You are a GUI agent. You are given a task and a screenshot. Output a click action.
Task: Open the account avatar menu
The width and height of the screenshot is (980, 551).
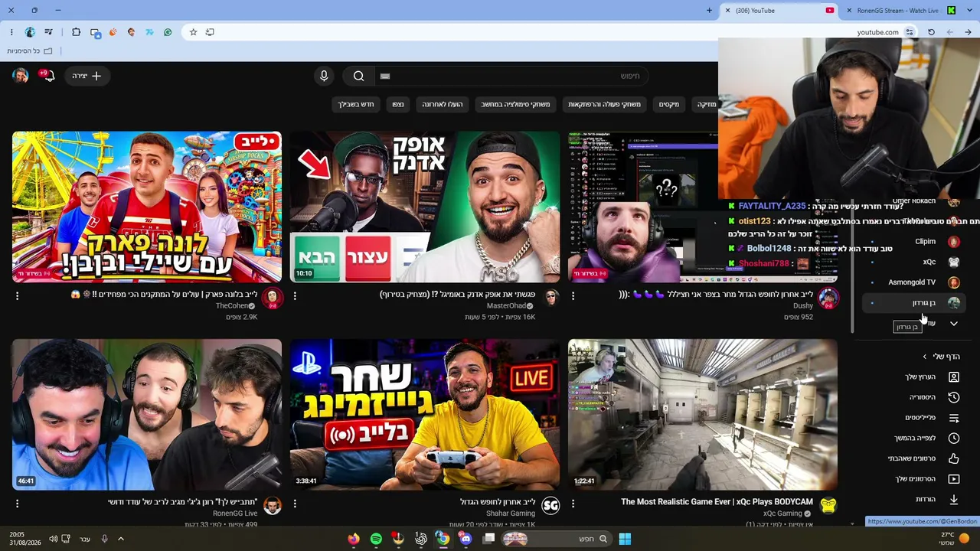point(21,76)
